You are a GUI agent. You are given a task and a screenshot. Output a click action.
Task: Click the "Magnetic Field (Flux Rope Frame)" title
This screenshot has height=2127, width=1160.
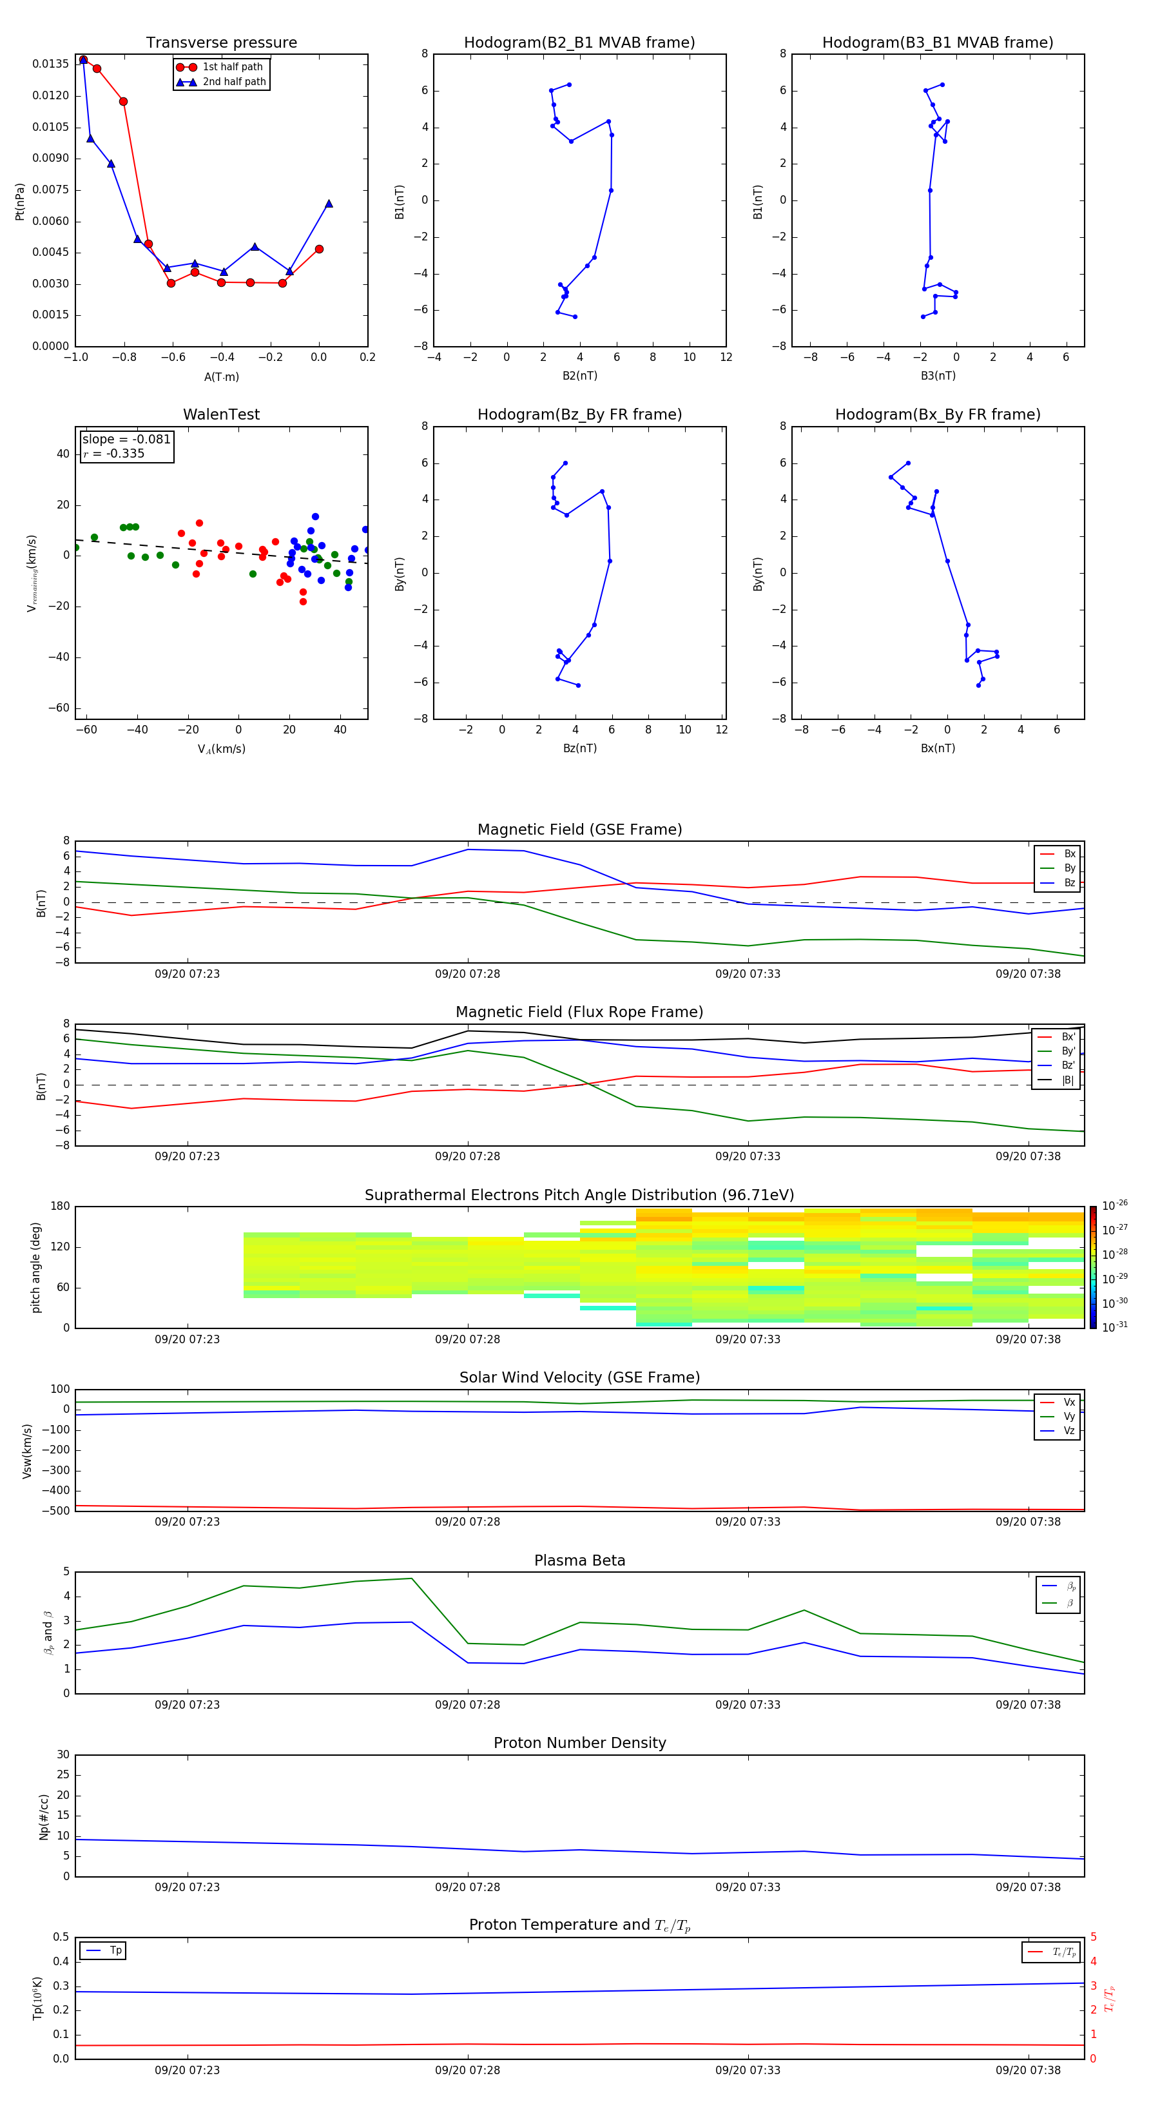tap(579, 1013)
